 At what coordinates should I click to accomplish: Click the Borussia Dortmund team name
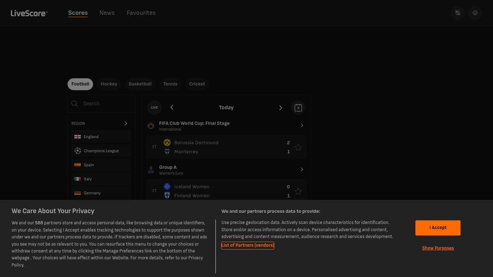(196, 143)
